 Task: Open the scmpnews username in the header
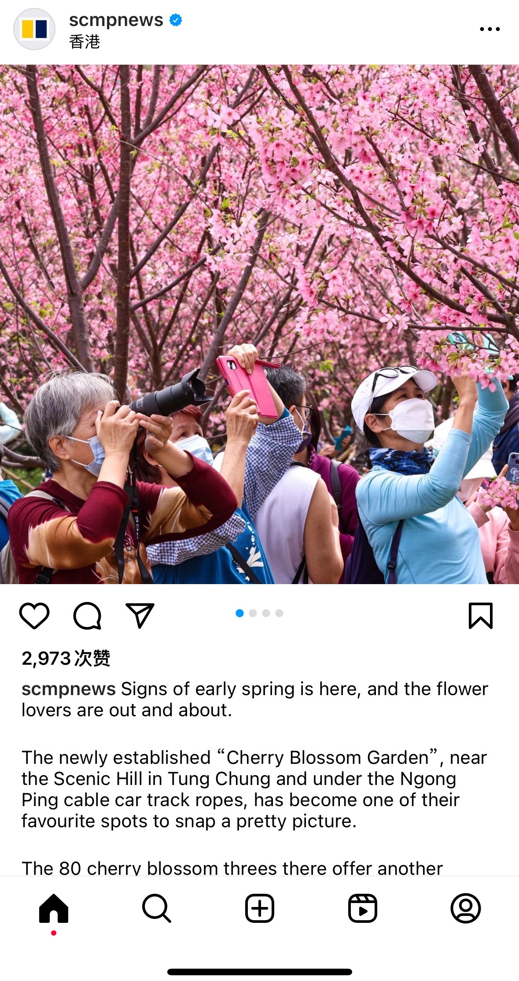click(116, 20)
